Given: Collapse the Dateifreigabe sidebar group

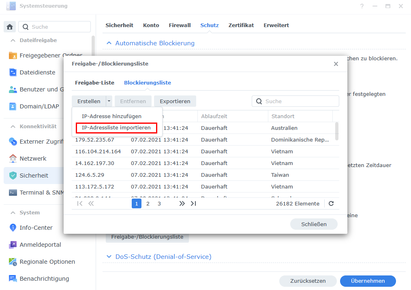Looking at the screenshot, I should click(13, 40).
